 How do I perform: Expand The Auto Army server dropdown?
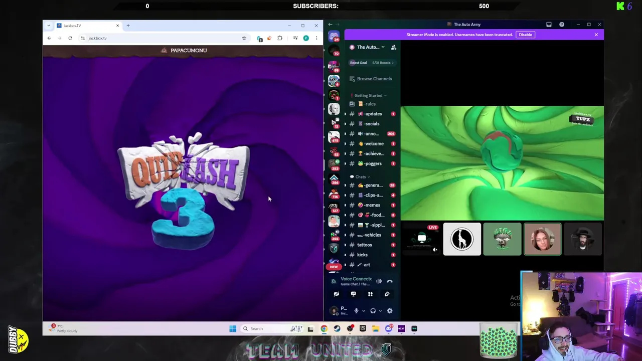383,47
